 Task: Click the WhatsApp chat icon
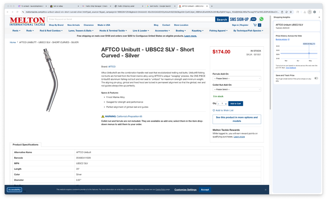click(261, 19)
